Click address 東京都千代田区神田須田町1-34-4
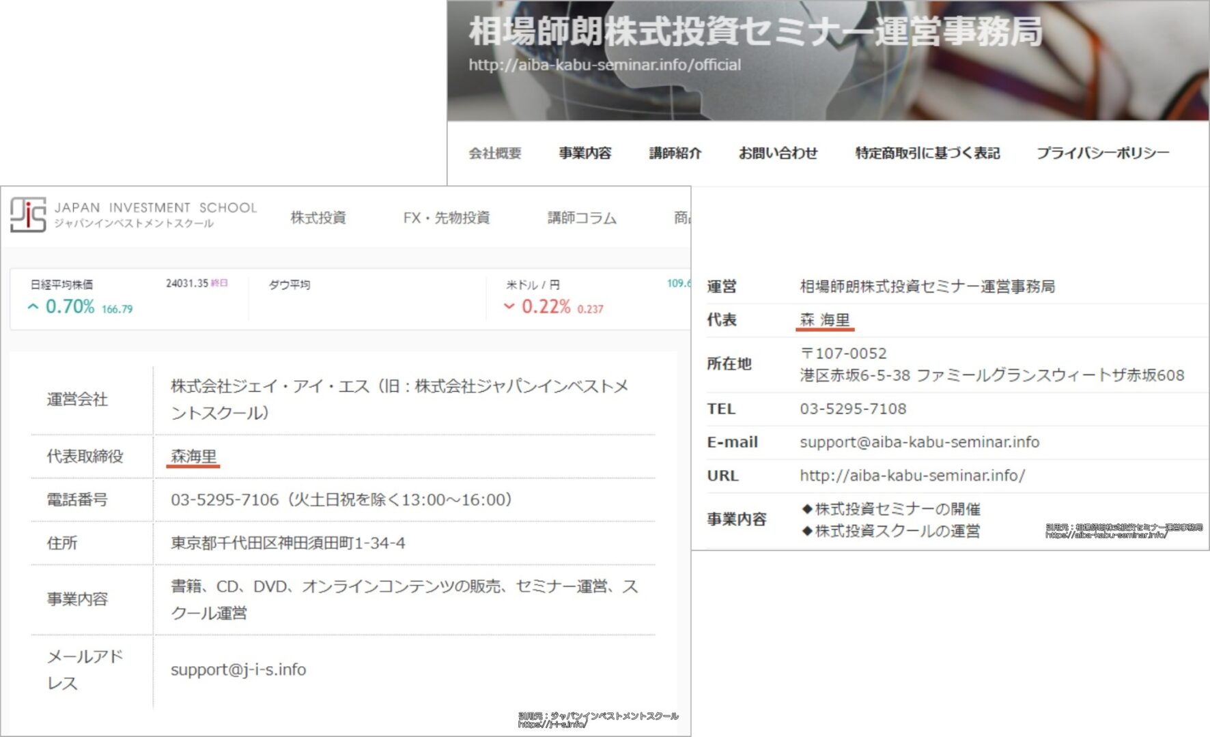This screenshot has width=1210, height=737. pos(287,543)
